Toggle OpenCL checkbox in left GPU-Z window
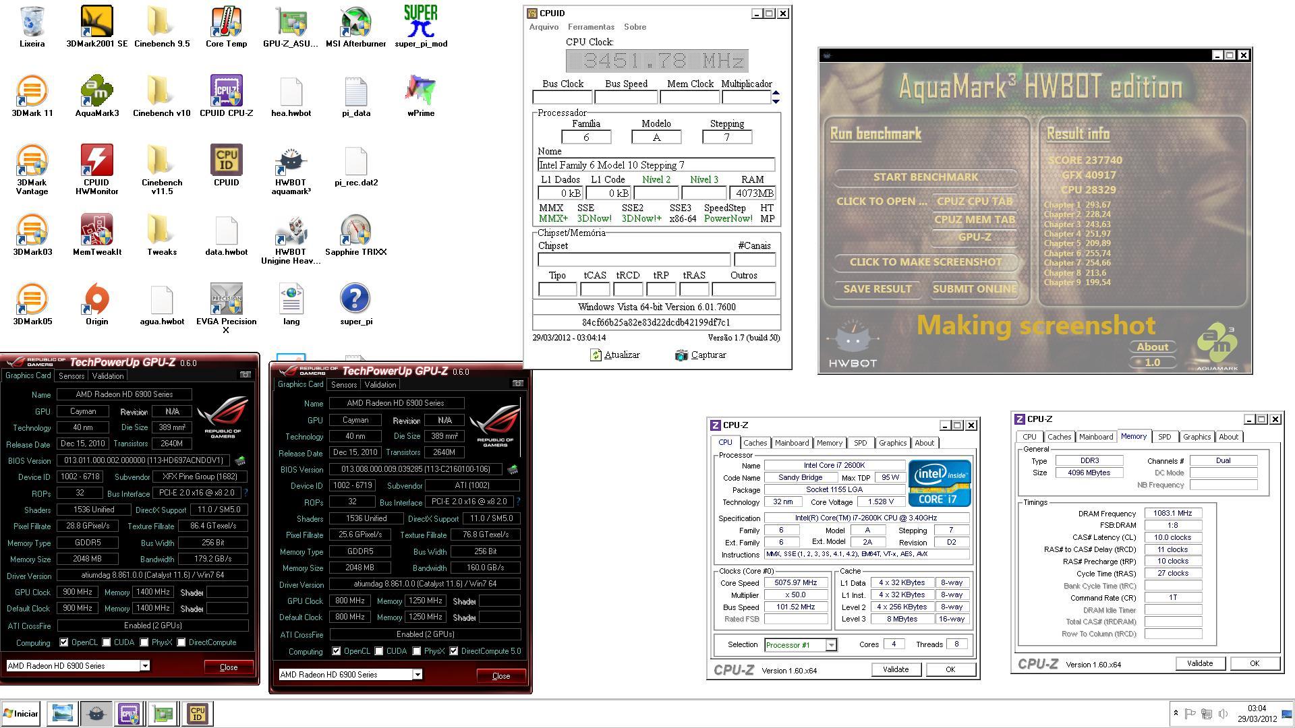This screenshot has height=728, width=1295. point(64,642)
